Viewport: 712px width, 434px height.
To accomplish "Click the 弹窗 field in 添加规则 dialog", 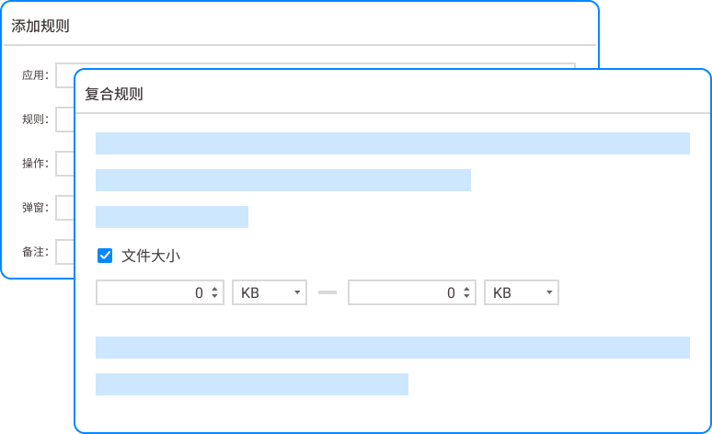I will (64, 208).
